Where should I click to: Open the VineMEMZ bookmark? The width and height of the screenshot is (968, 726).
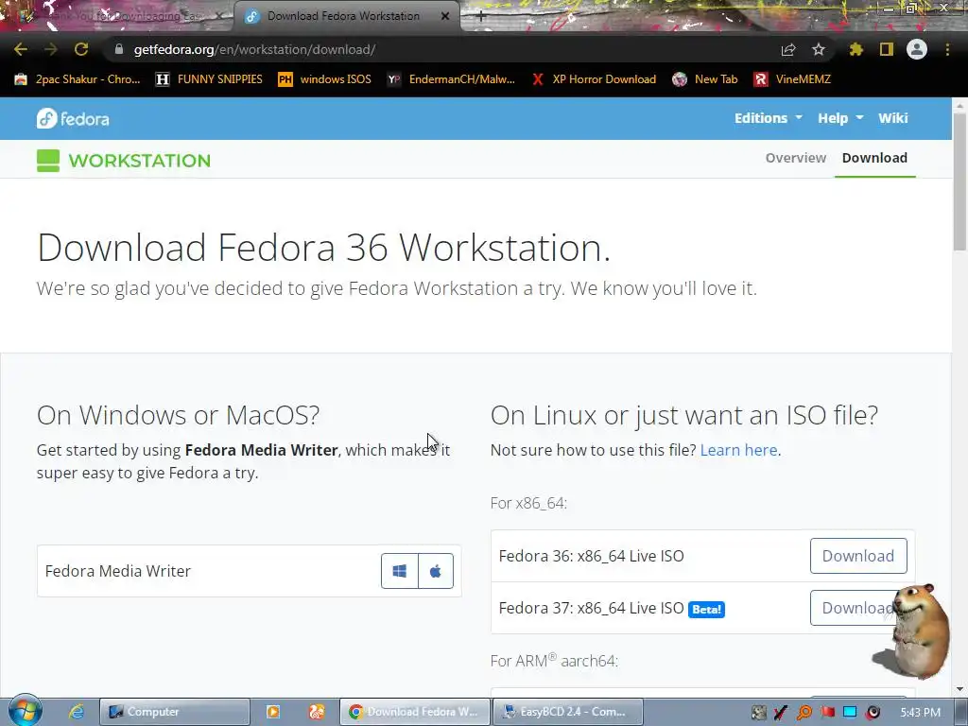point(793,79)
